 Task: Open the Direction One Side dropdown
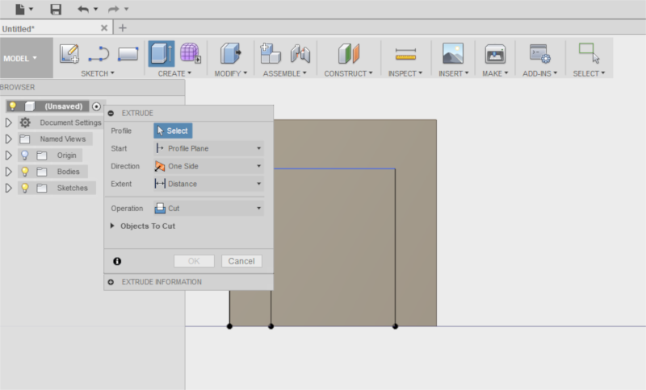[208, 166]
